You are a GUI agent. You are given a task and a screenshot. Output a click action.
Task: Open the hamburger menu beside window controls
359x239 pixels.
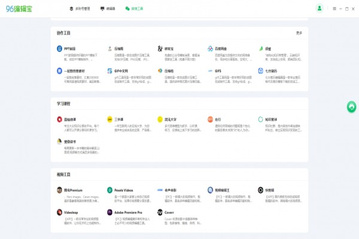click(334, 9)
